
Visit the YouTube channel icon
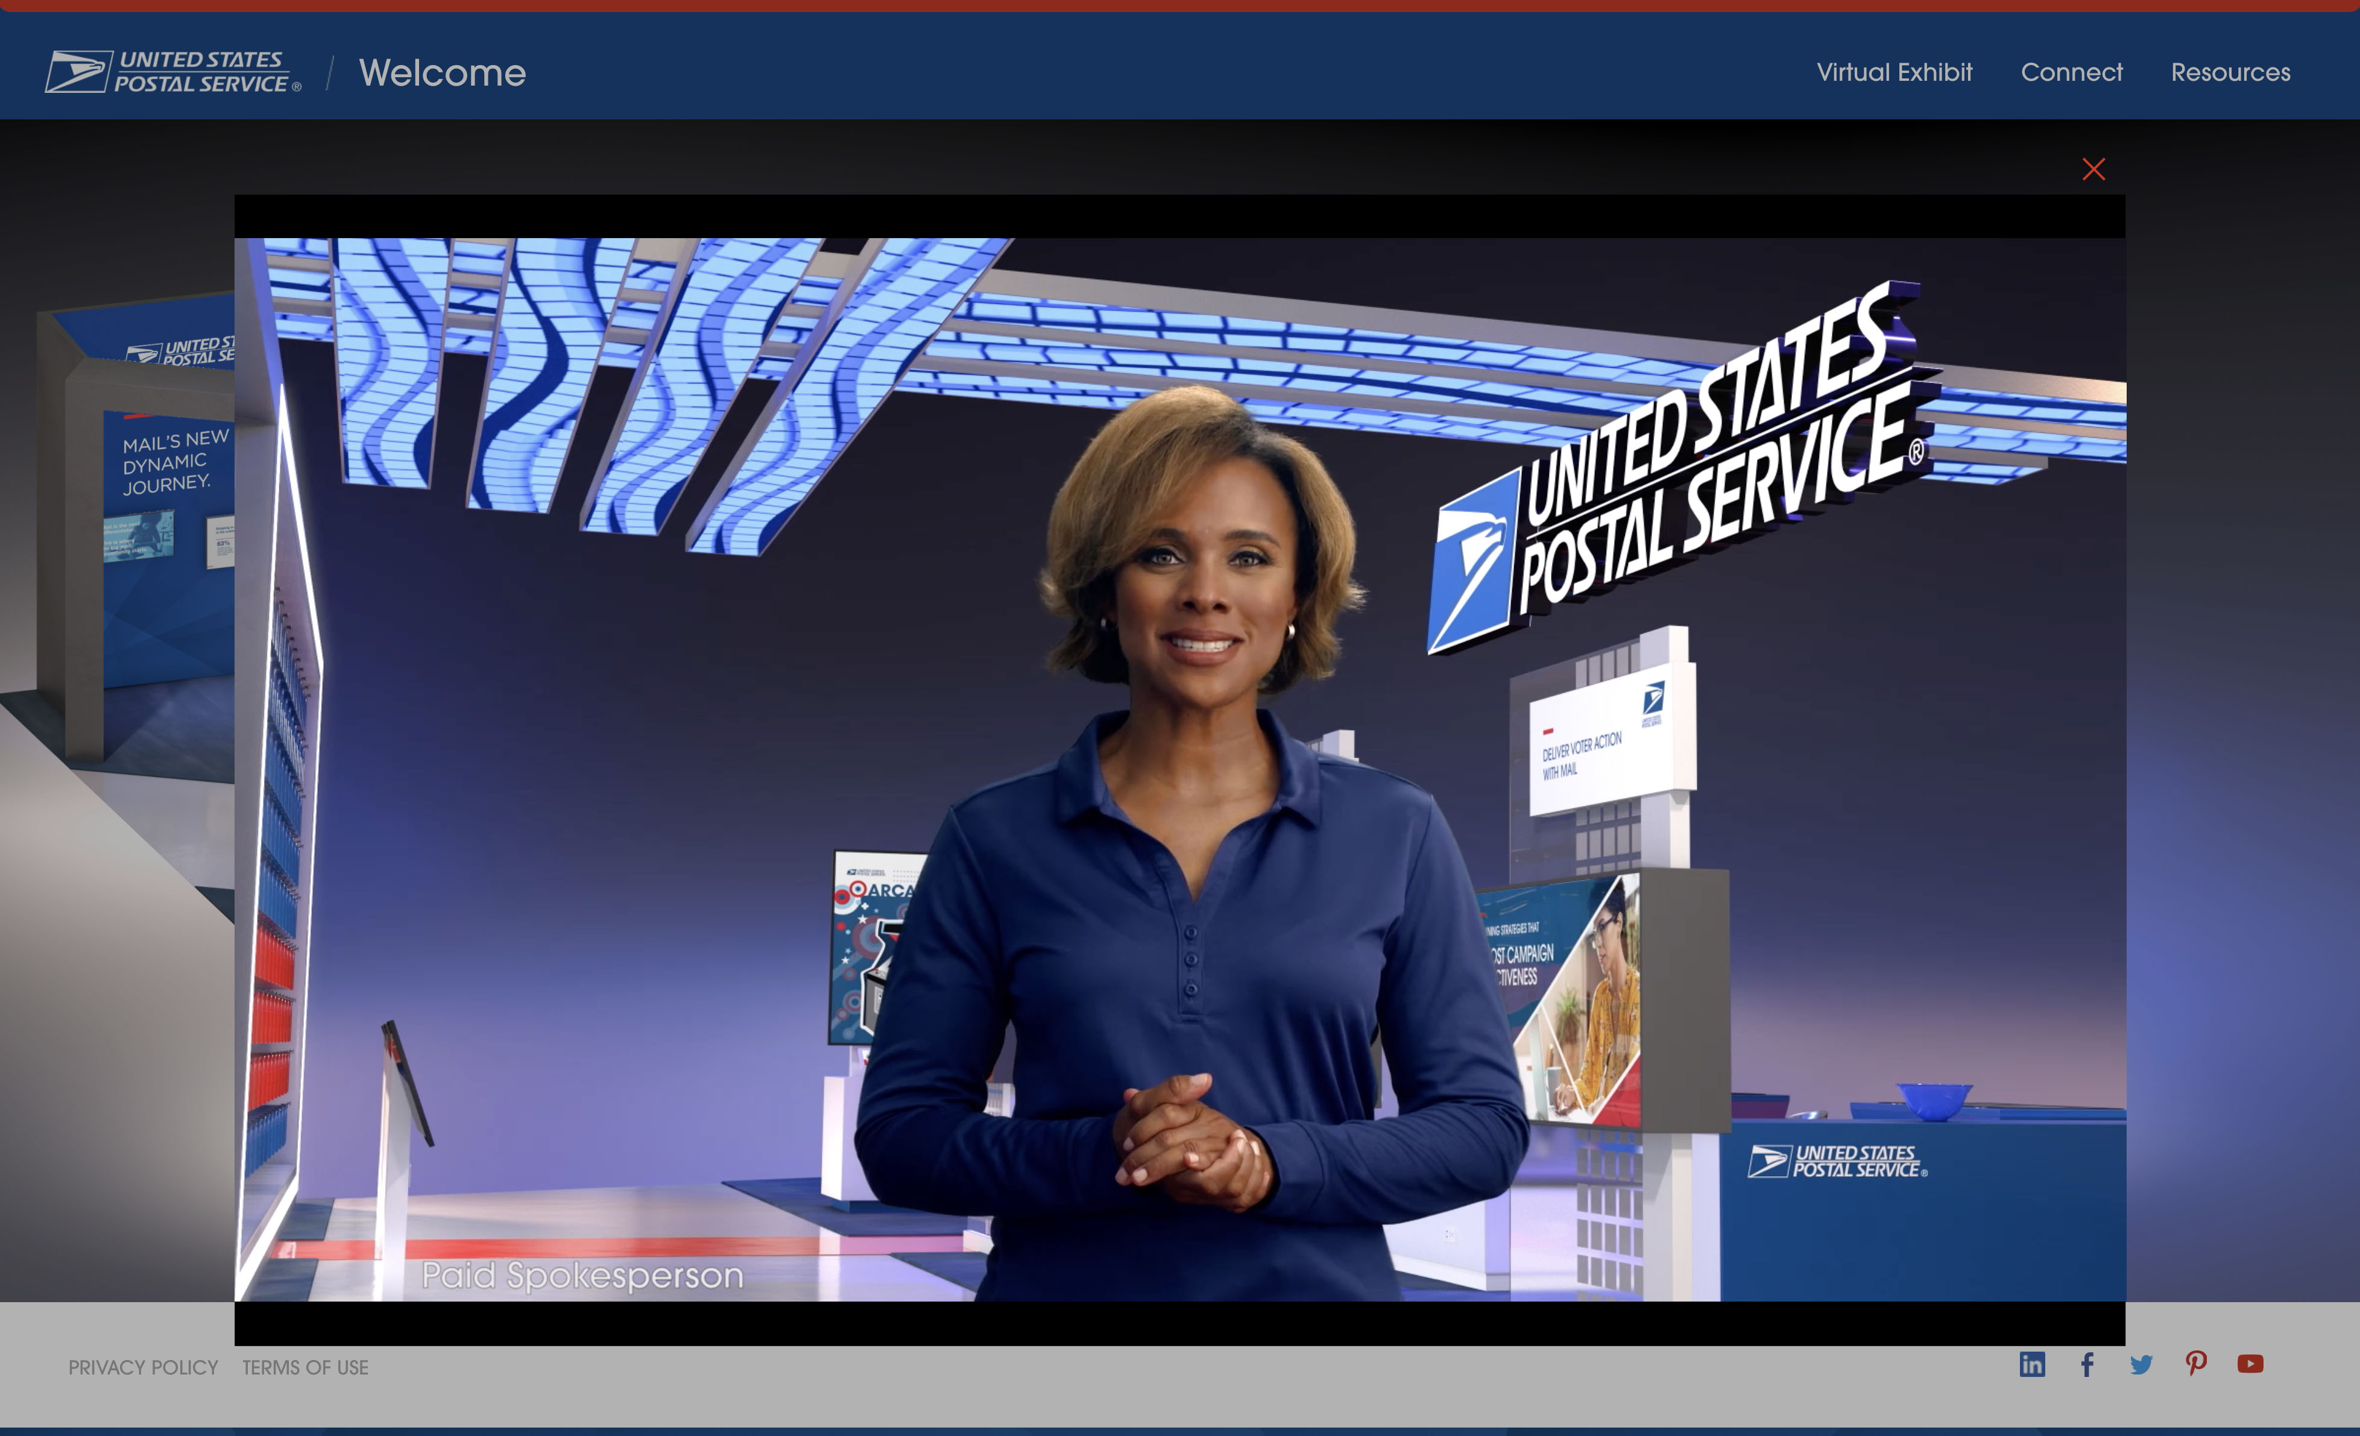coord(2250,1363)
